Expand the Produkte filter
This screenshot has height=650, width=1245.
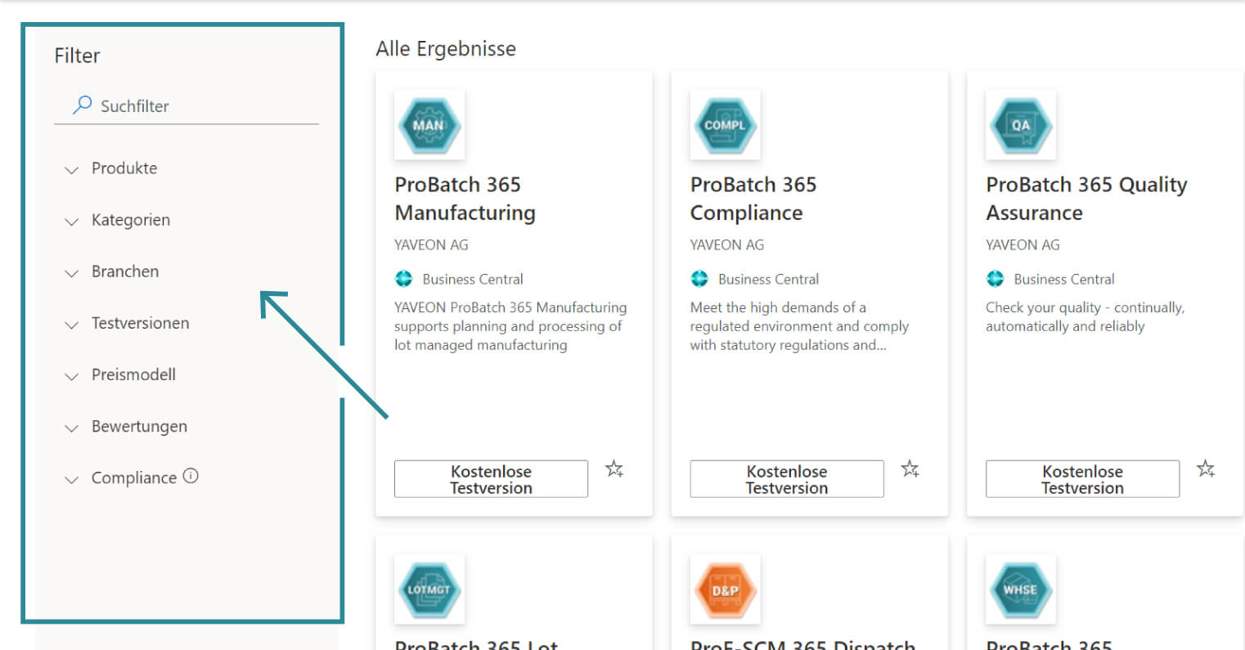pos(111,168)
